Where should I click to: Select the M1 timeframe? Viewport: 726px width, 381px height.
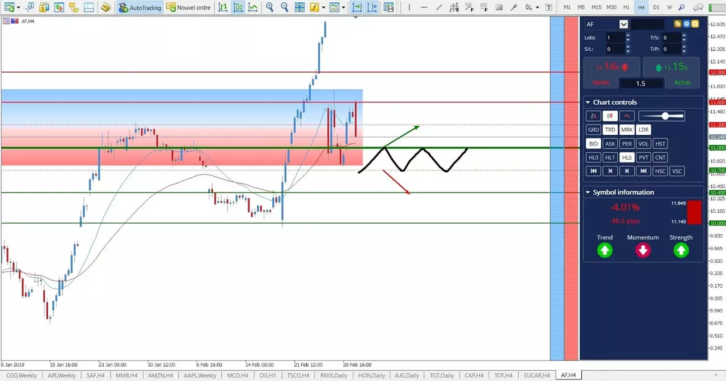[x=567, y=7]
